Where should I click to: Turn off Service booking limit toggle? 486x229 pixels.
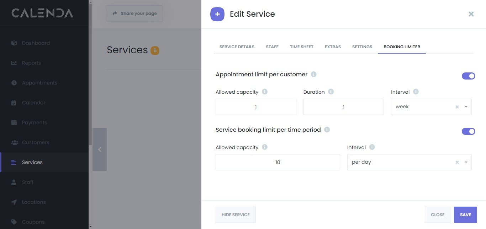[x=468, y=131]
